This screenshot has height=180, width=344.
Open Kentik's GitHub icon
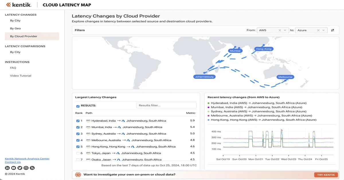(x=26, y=168)
